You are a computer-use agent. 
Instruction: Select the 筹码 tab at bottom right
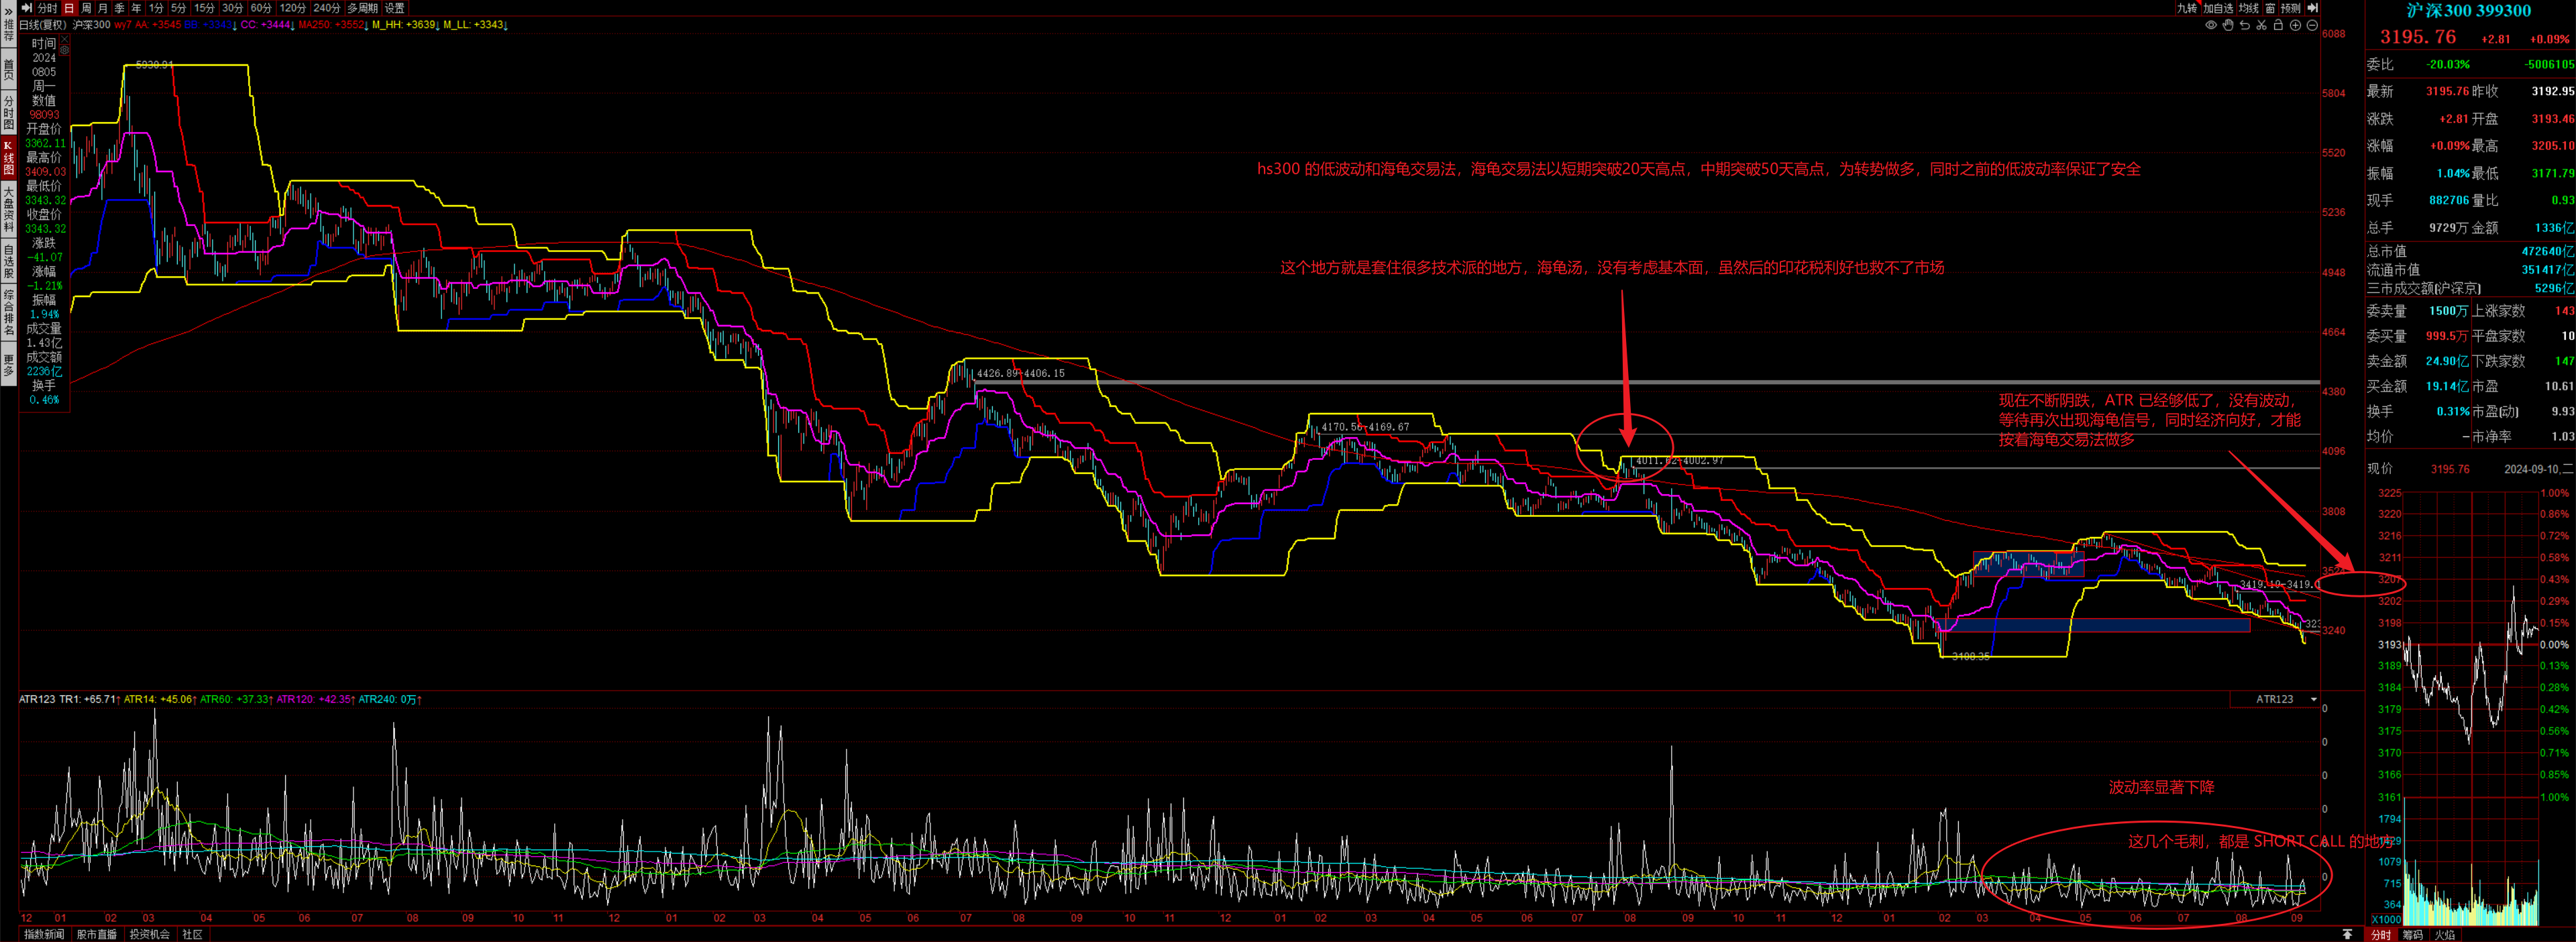click(x=2413, y=935)
